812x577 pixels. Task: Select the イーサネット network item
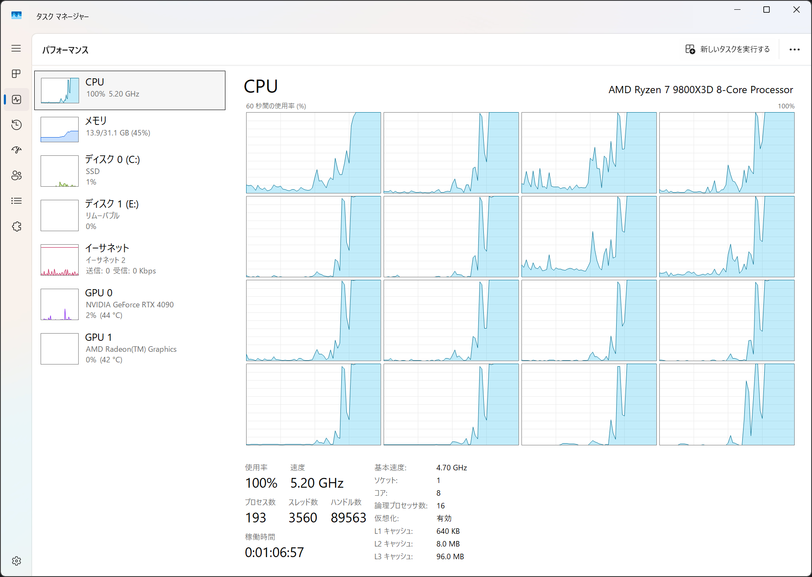(x=129, y=259)
